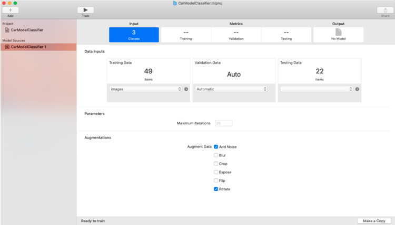Screen dimensions: 395x225
Task: Click the Make a Copy button
Action: tap(374, 221)
